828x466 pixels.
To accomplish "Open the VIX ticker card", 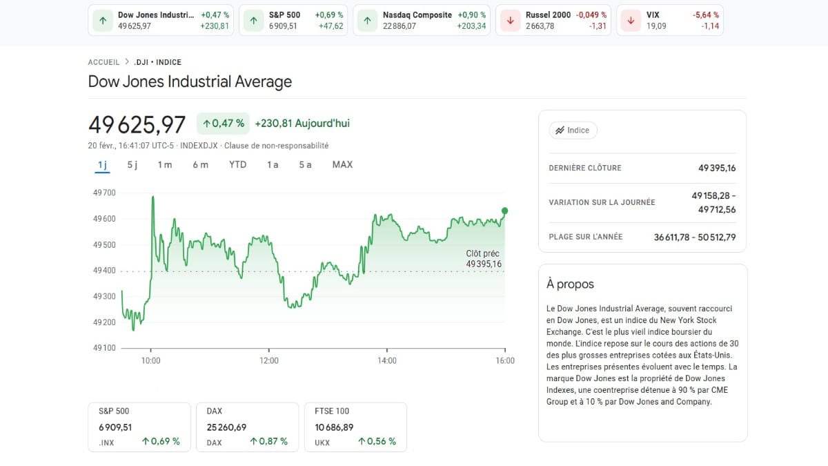I will (x=669, y=21).
